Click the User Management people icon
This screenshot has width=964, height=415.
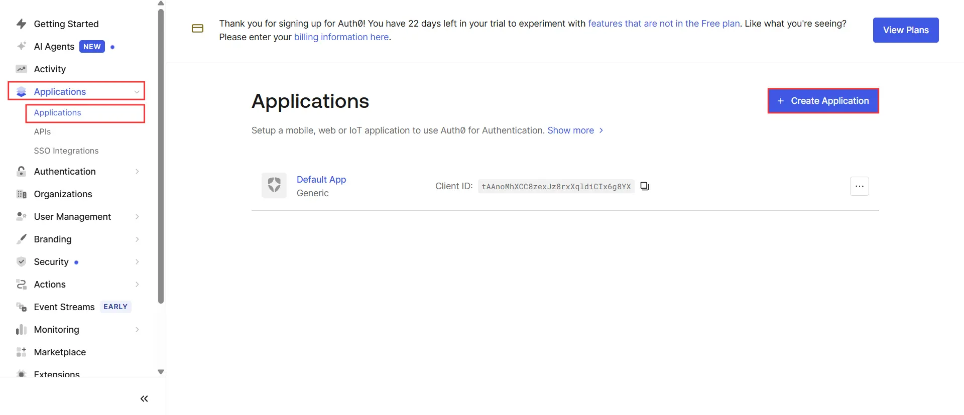21,216
